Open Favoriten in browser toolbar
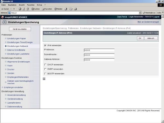Viewport: 164px width, 123px height. [47, 9]
